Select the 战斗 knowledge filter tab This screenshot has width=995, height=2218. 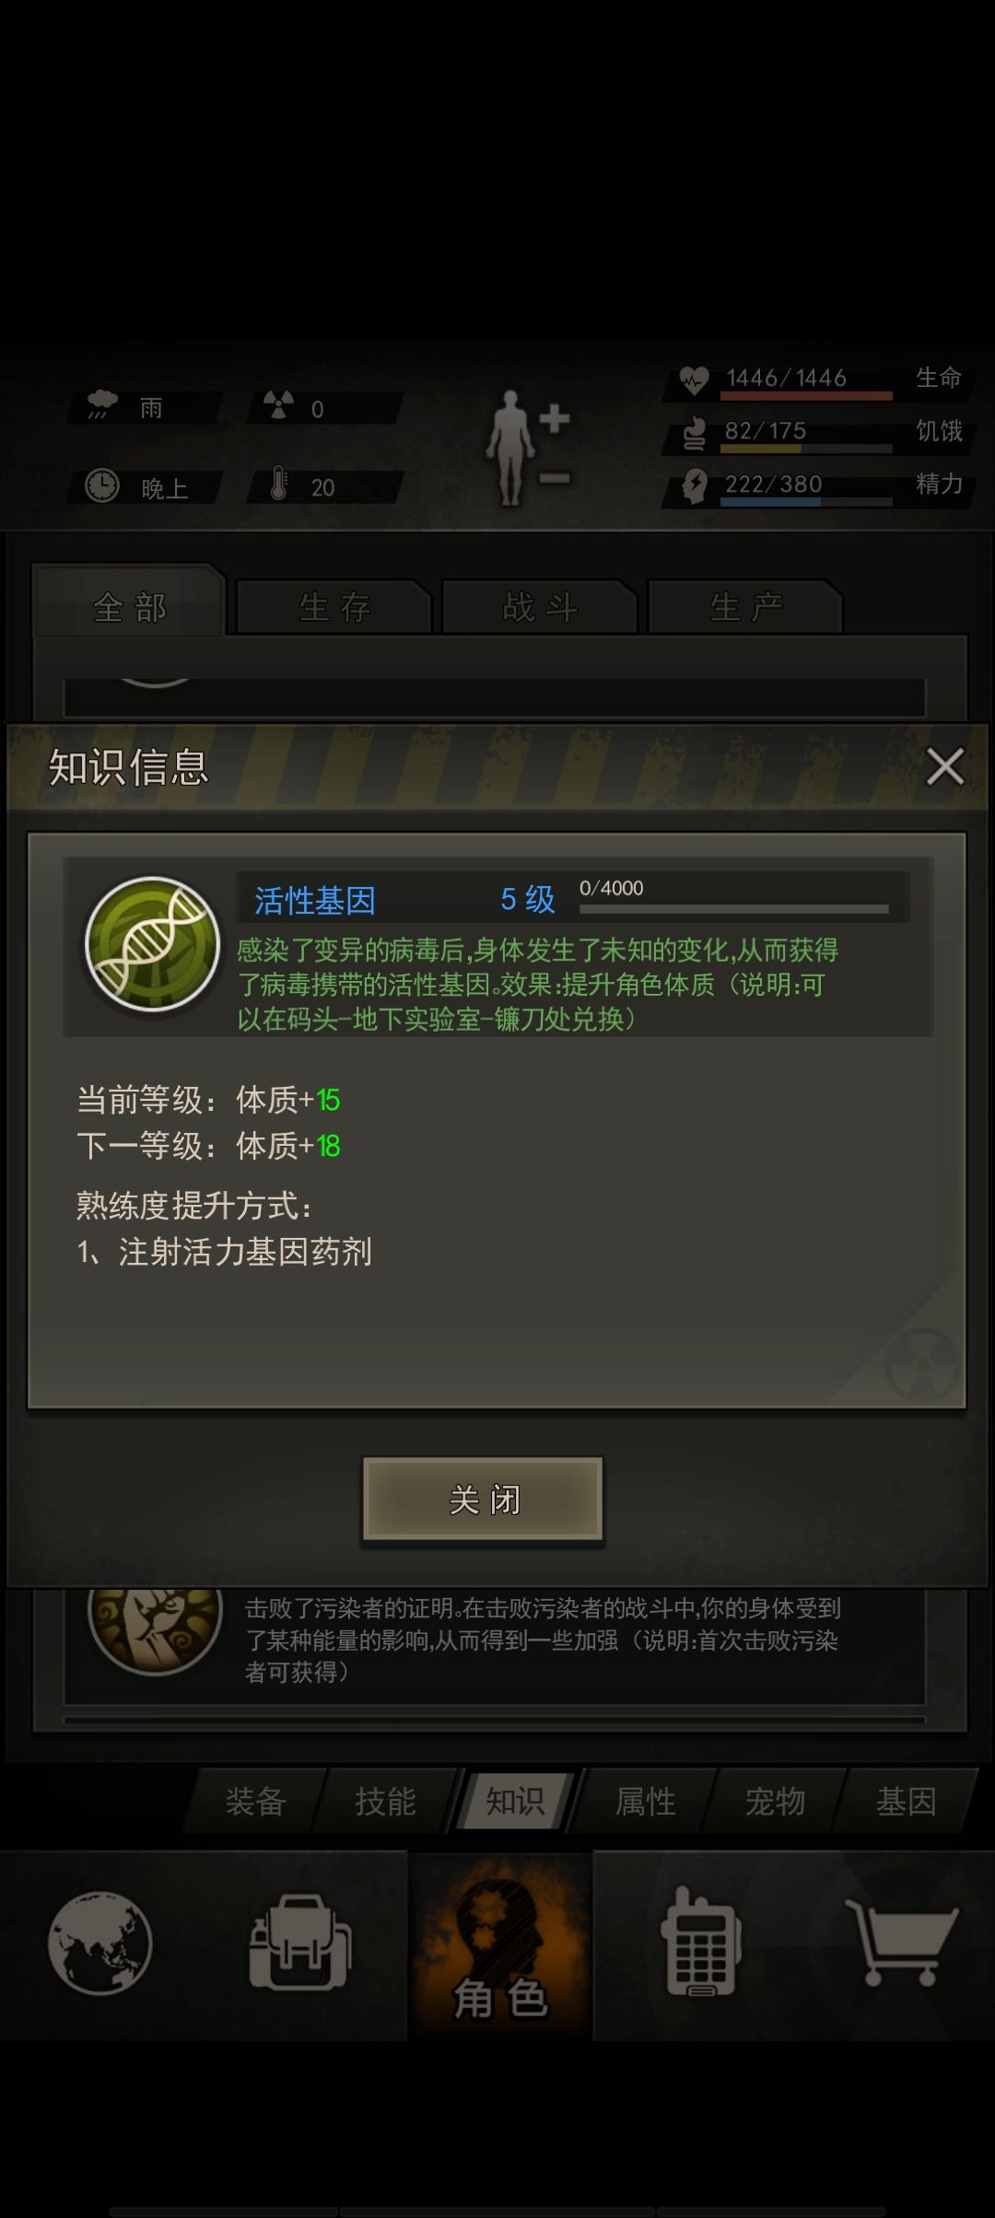point(540,607)
